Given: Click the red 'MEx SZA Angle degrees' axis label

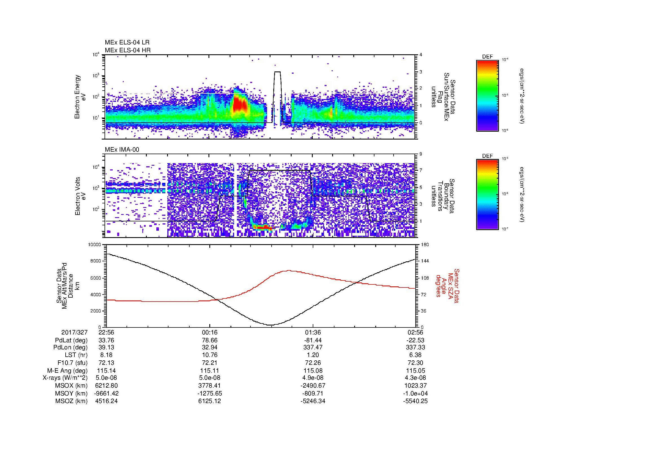Looking at the screenshot, I should [447, 286].
